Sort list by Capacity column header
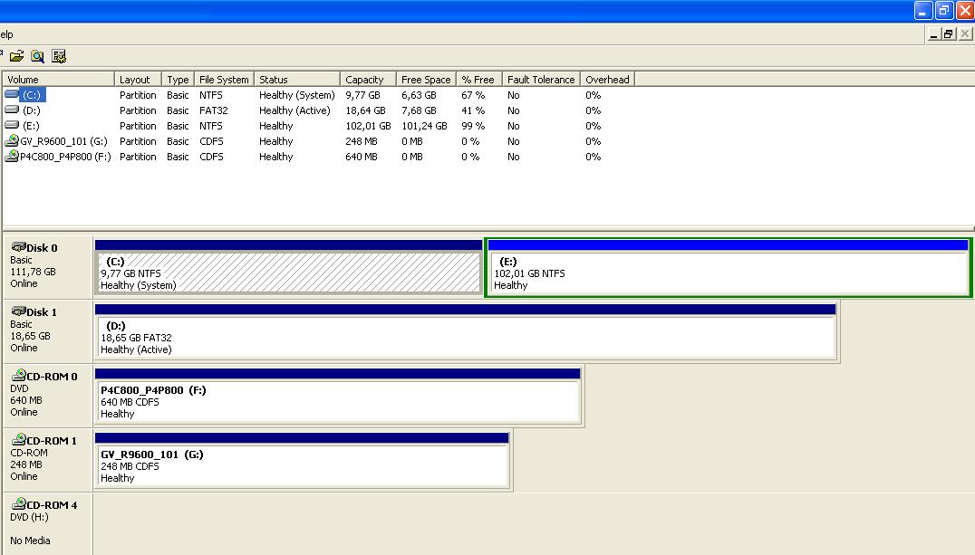This screenshot has height=555, width=975. pyautogui.click(x=367, y=80)
